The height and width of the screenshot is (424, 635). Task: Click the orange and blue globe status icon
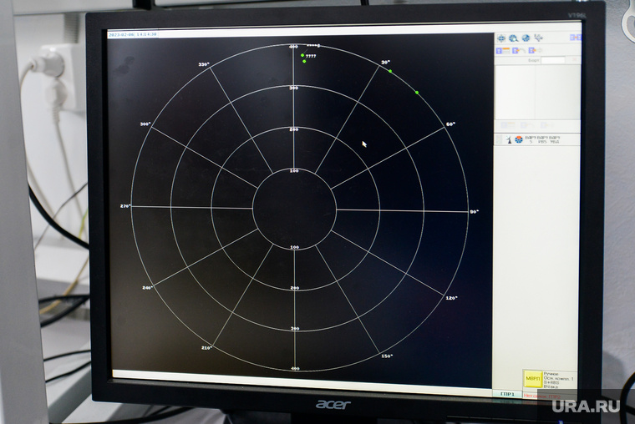coord(518,139)
